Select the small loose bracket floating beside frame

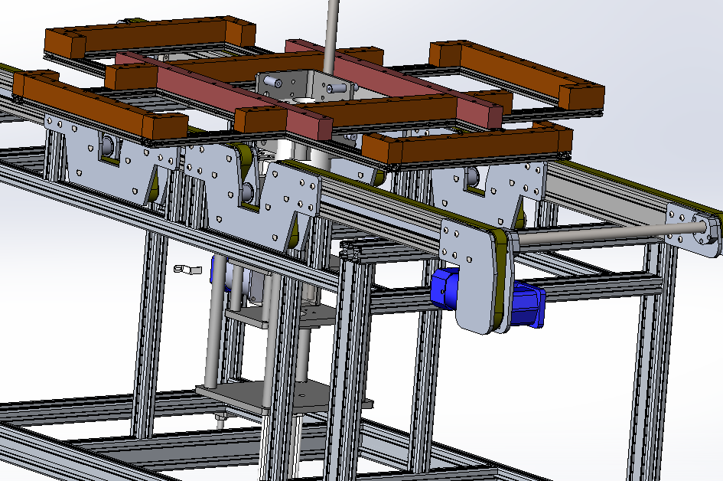(187, 269)
